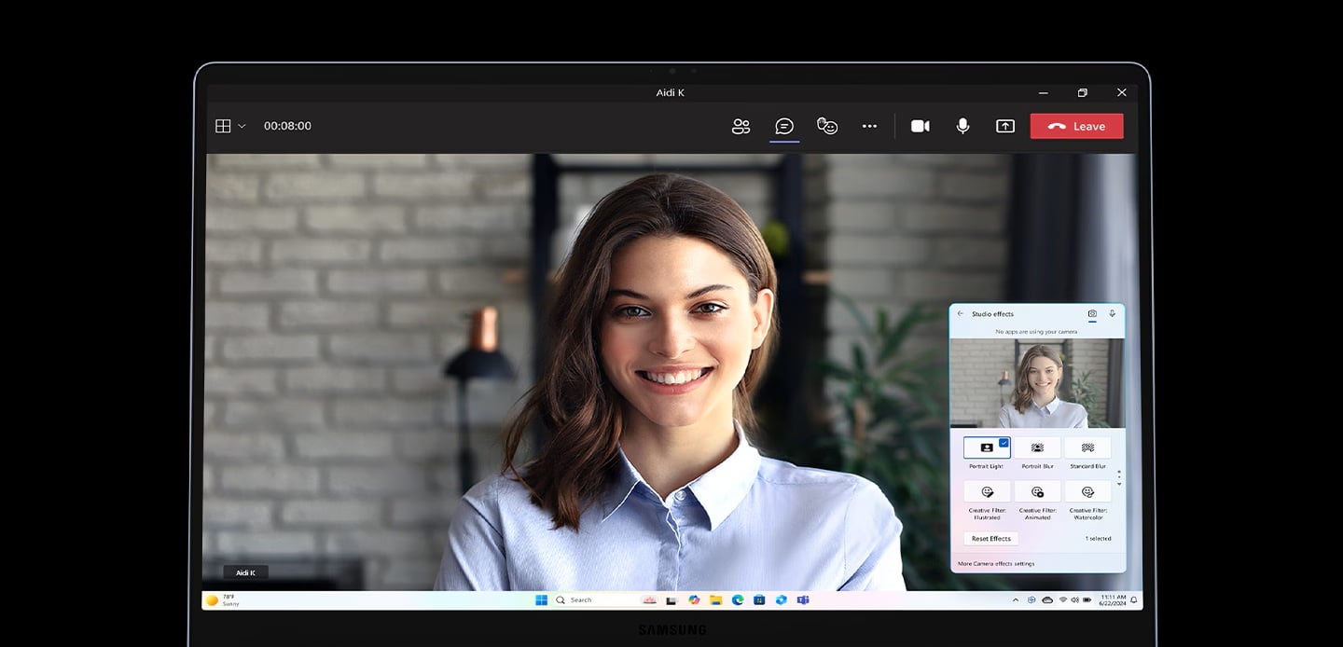Switch to the camera tab in Studio effects
The height and width of the screenshot is (647, 1343).
click(1092, 314)
